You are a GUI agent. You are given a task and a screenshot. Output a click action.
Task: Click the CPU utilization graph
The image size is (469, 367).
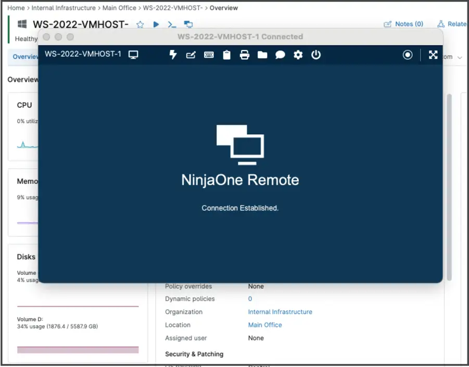pyautogui.click(x=28, y=145)
